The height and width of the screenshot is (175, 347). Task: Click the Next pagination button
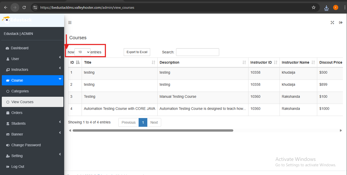pos(154,122)
